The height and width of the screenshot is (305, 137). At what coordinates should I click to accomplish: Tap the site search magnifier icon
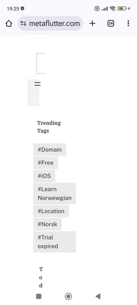pos(37,101)
